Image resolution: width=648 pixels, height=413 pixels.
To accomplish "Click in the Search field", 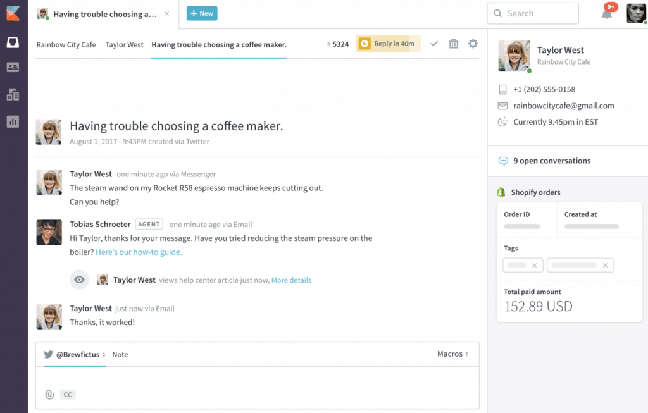I will point(532,13).
